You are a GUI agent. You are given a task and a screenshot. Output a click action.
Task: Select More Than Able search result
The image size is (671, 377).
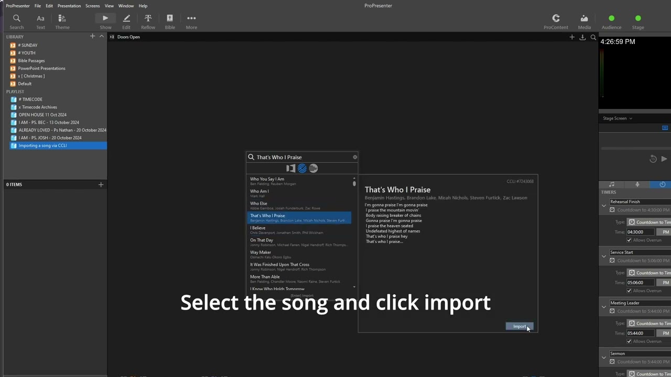[299, 279]
